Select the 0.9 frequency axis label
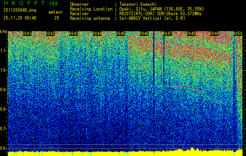Image resolution: width=246 pixels, height=156 pixels. pos(4,90)
